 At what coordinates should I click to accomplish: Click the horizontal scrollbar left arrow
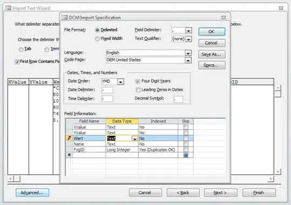(x=11, y=179)
